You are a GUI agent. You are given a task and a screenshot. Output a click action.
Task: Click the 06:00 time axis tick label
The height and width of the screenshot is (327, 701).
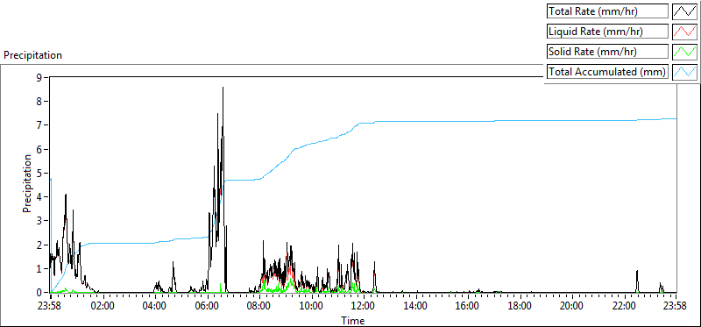(208, 307)
